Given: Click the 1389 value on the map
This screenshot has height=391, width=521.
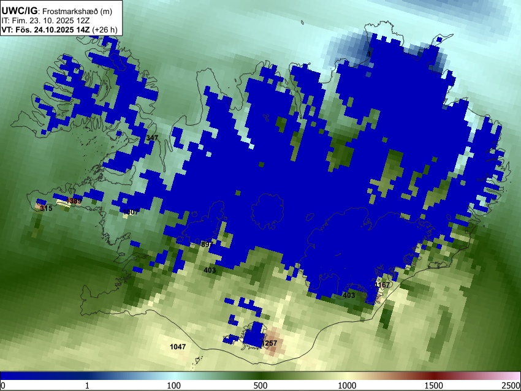Looking at the screenshot, I should [74, 201].
